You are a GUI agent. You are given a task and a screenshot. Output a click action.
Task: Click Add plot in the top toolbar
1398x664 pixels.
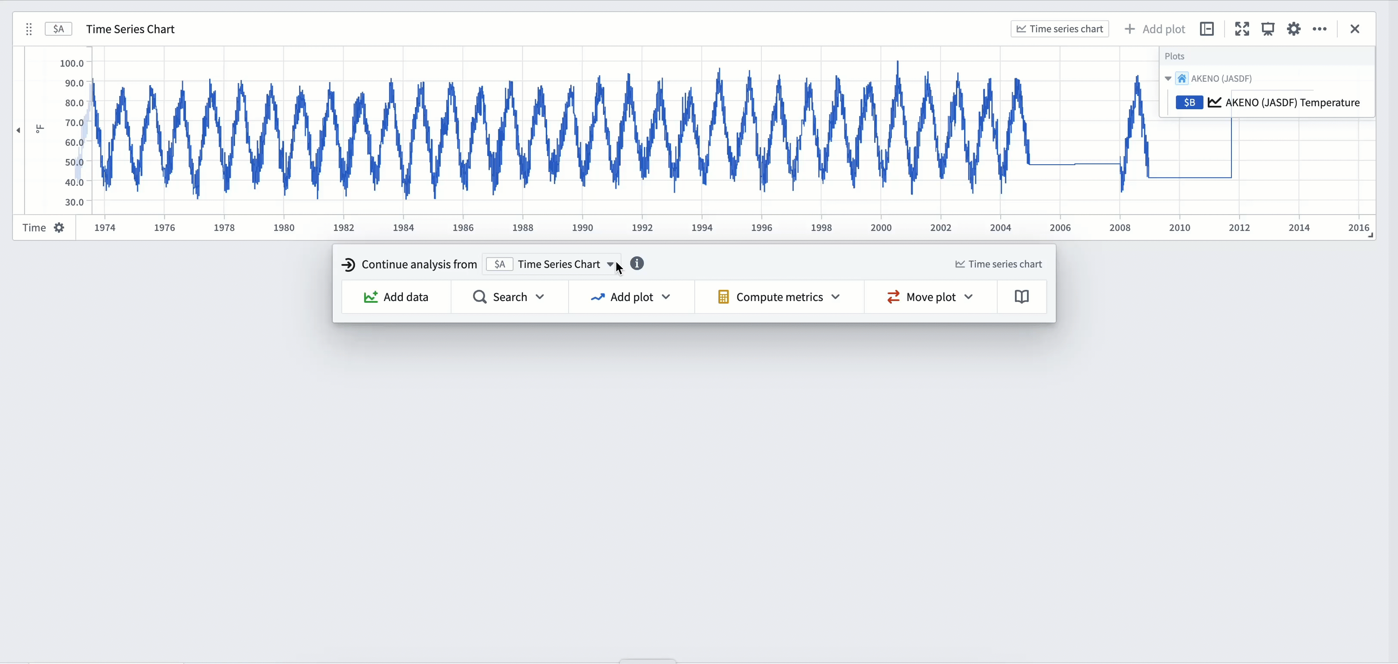(1155, 29)
